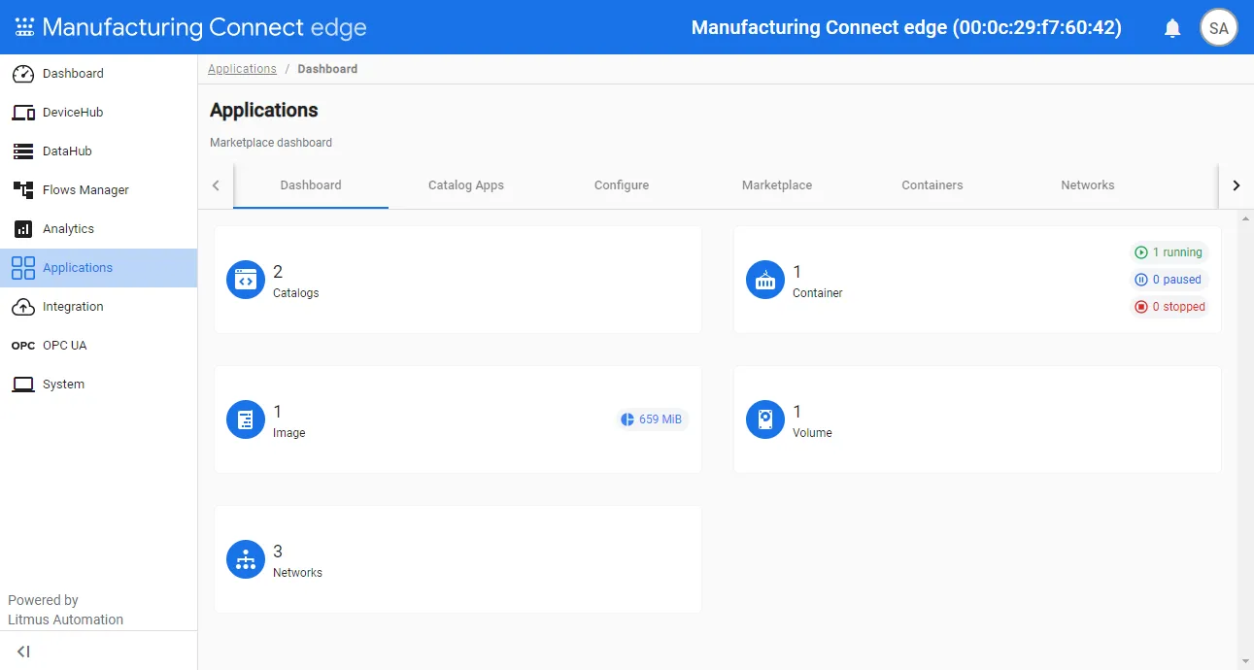Click the scrollbar down arrow

1245,661
